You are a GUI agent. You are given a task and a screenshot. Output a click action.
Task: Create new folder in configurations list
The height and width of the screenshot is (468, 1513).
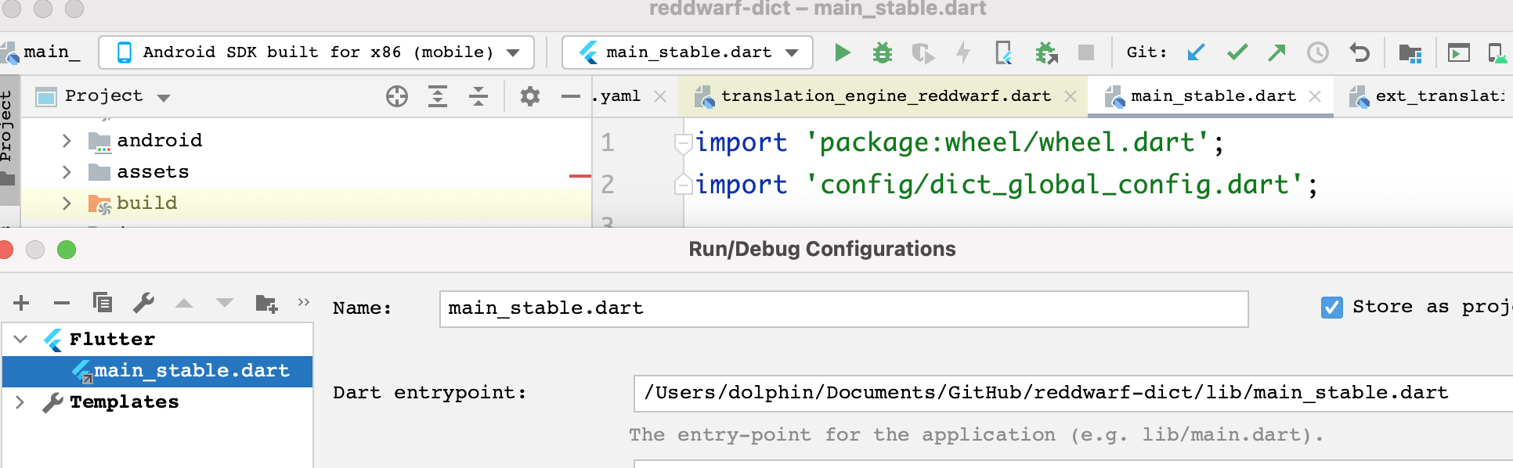point(266,303)
